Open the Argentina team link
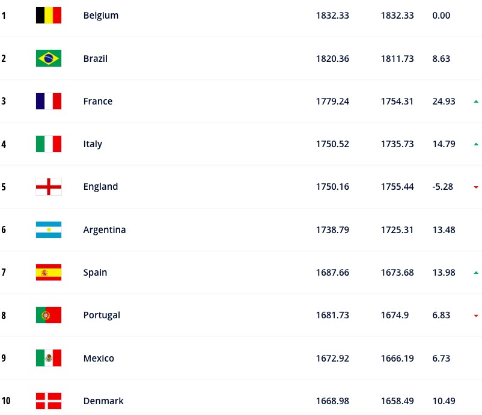The height and width of the screenshot is (415, 482). [x=105, y=230]
